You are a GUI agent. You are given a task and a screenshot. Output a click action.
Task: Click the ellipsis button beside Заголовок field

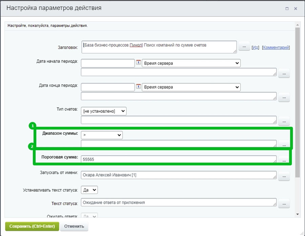click(244, 47)
